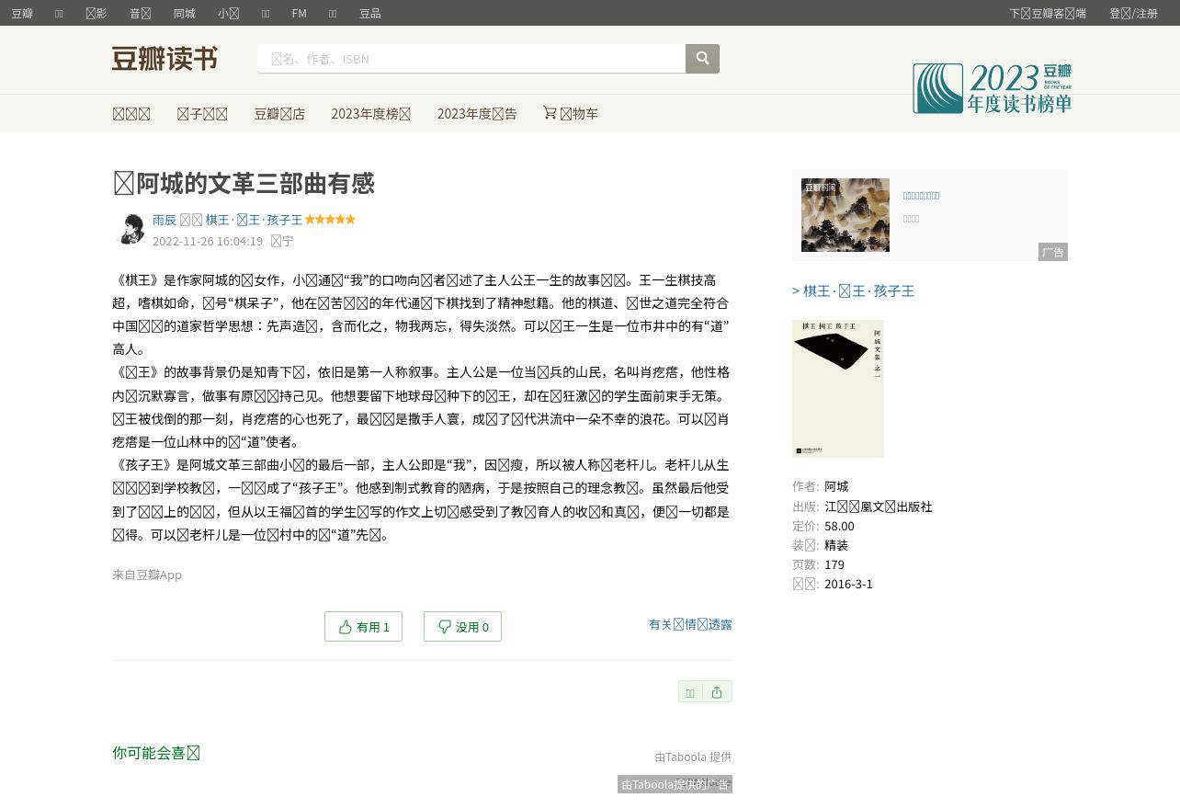Click the timestamp 2022-11-26 16:04:19
Screen dimensions: 1180x808
point(208,241)
